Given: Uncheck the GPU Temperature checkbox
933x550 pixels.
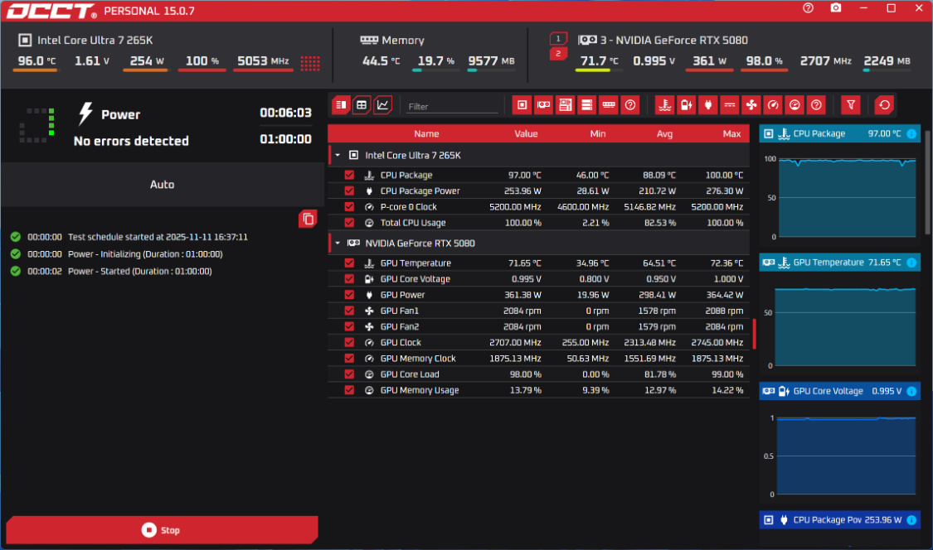Looking at the screenshot, I should (x=349, y=263).
